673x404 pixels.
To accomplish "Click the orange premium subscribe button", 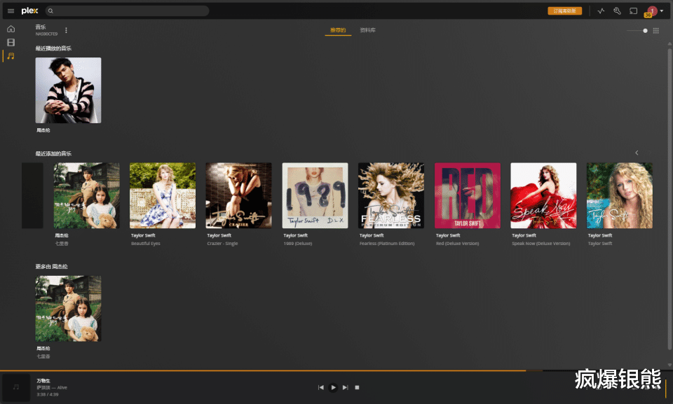I will point(564,11).
